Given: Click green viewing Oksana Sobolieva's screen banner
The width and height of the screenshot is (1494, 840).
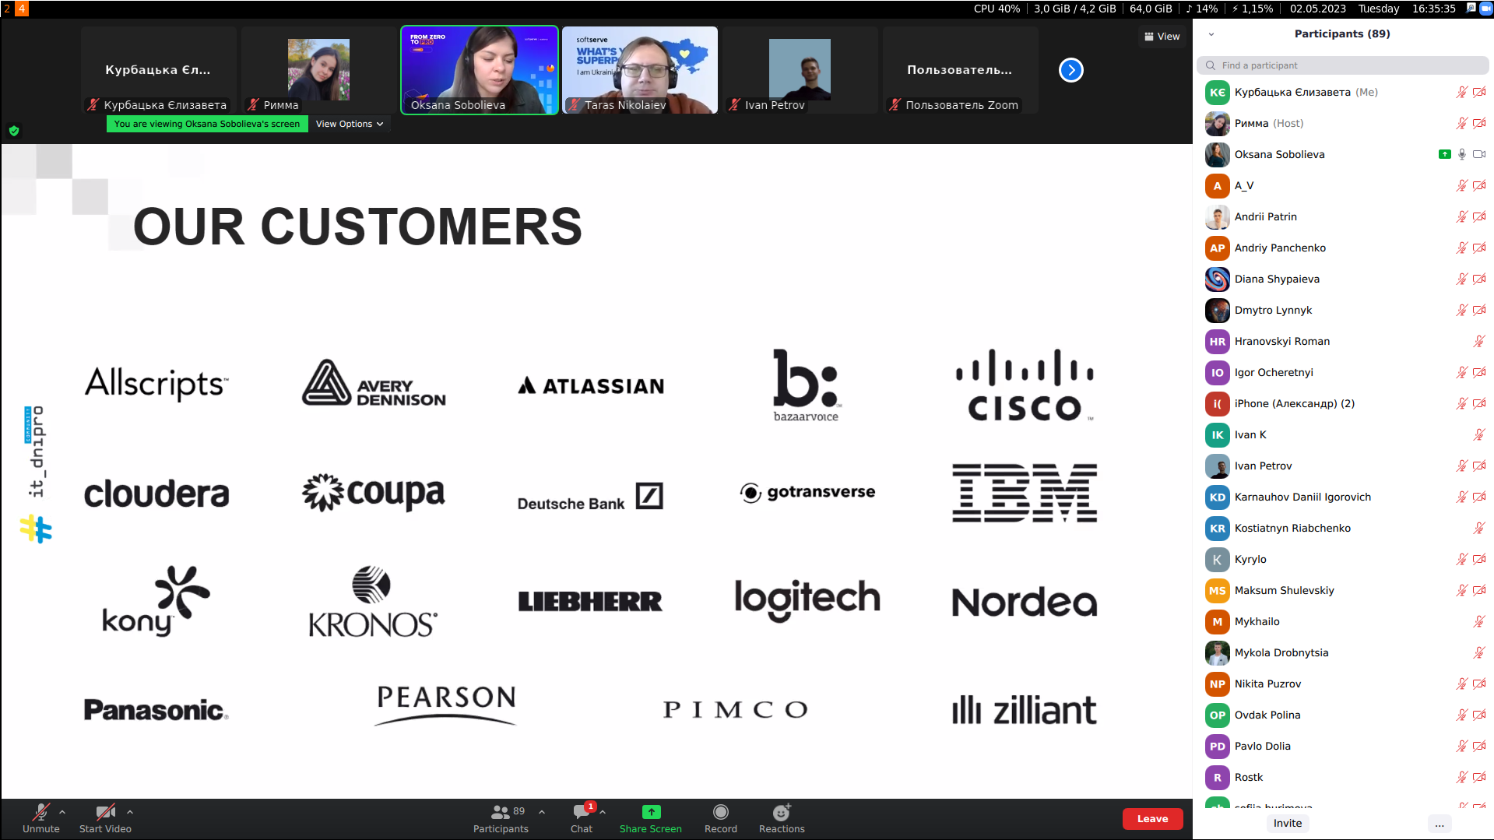Looking at the screenshot, I should pos(206,124).
